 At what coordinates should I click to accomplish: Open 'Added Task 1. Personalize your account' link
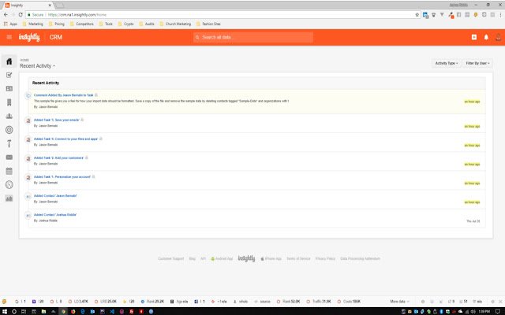pyautogui.click(x=62, y=176)
